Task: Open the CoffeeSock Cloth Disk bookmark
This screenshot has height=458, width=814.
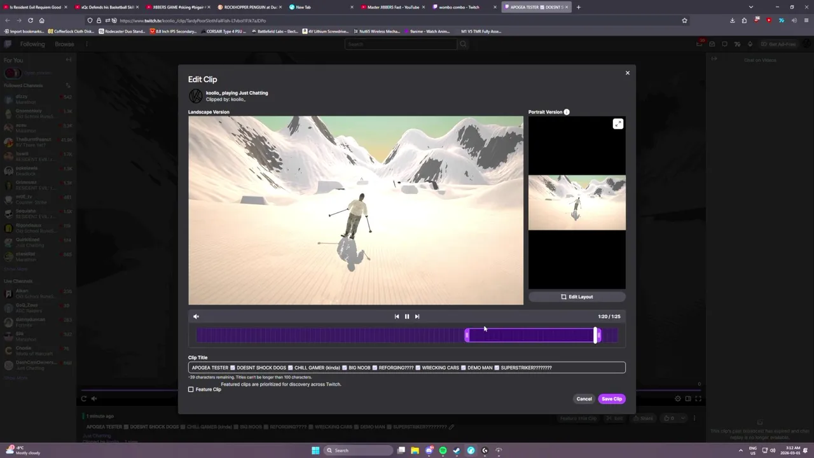Action: click(x=71, y=31)
